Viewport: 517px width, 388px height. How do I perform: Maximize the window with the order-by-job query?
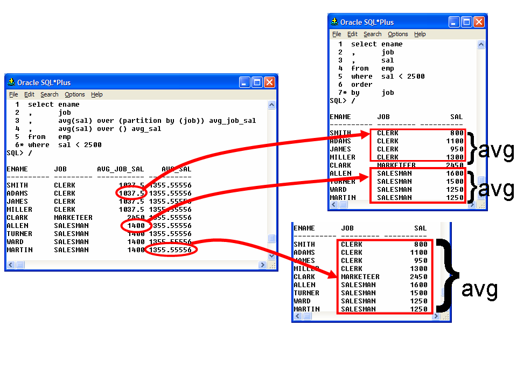coord(466,22)
